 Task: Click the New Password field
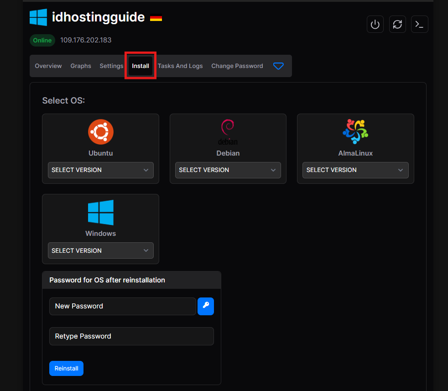pos(123,306)
